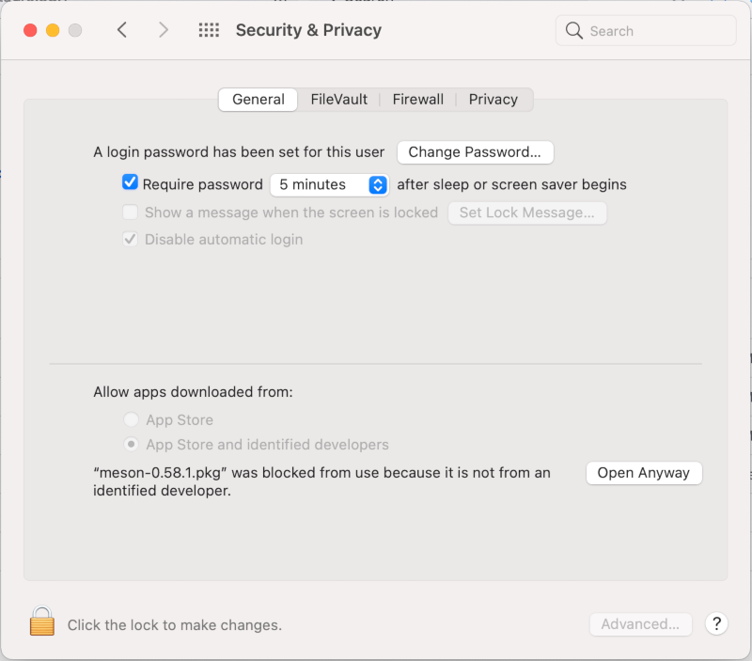Click inside the Search input field
The width and height of the screenshot is (752, 661).
pyautogui.click(x=639, y=31)
